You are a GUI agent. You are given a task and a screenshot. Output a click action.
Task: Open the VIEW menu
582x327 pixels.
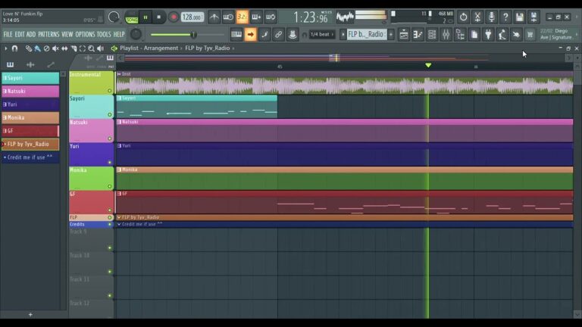pos(67,35)
